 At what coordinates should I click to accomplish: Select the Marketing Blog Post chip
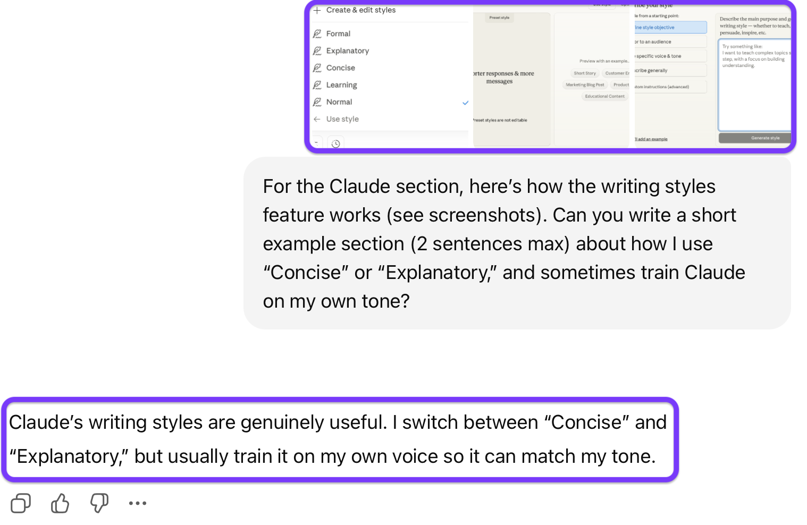(585, 85)
